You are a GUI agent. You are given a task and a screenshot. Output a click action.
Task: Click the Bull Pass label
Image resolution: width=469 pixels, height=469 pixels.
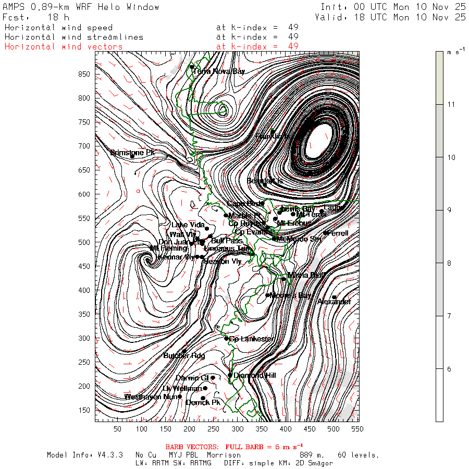(227, 240)
